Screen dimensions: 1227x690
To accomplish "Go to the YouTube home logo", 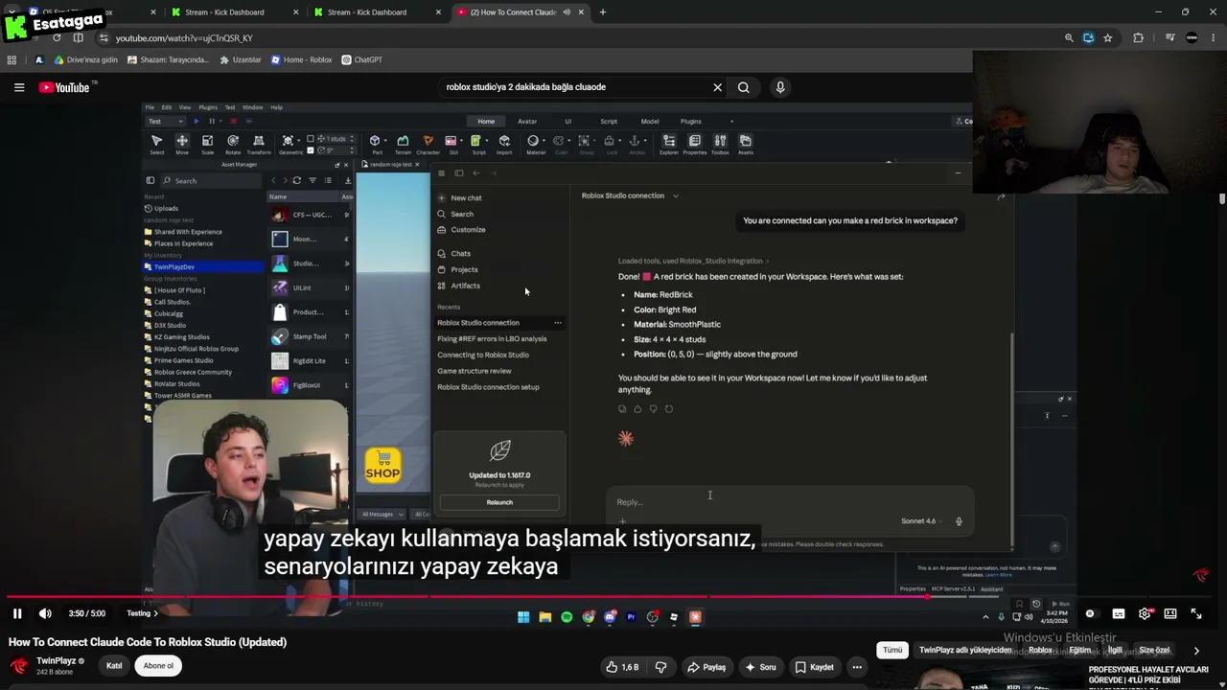I will (64, 87).
